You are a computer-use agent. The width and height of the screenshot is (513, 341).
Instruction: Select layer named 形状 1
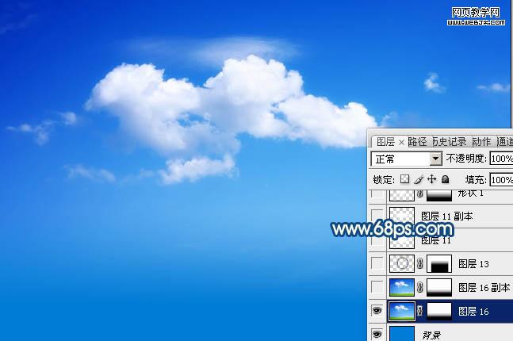coord(471,193)
